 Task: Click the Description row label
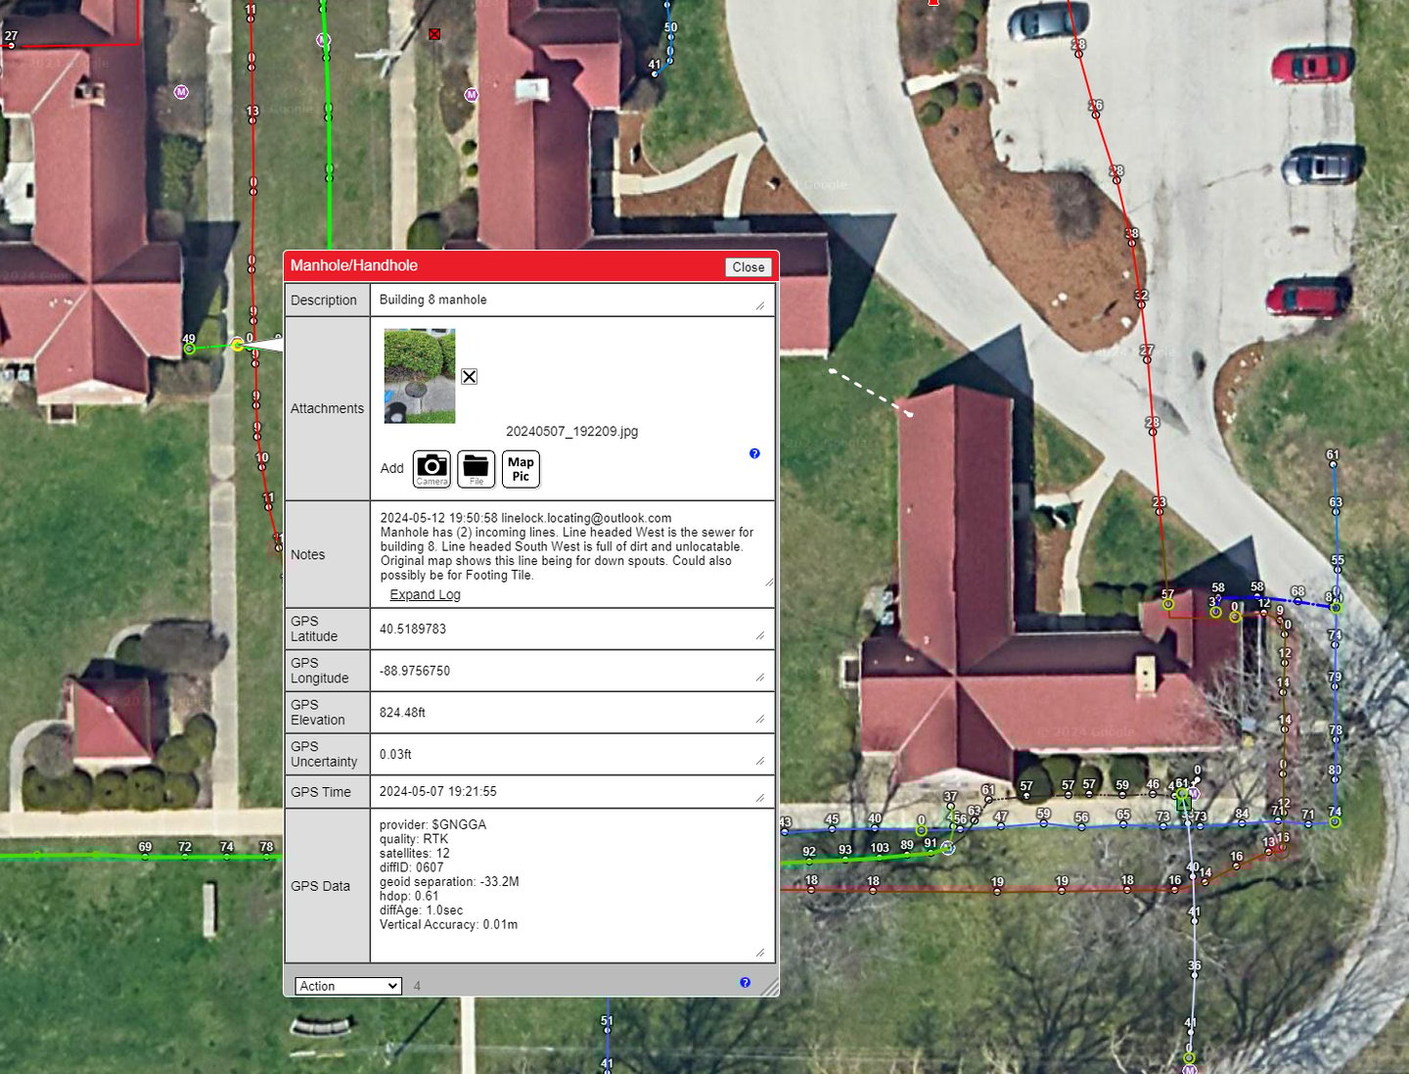pos(324,301)
